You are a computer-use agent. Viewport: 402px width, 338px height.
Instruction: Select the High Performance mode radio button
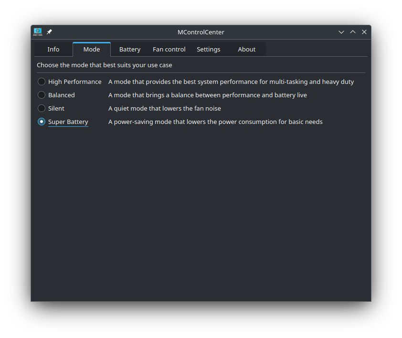point(42,82)
